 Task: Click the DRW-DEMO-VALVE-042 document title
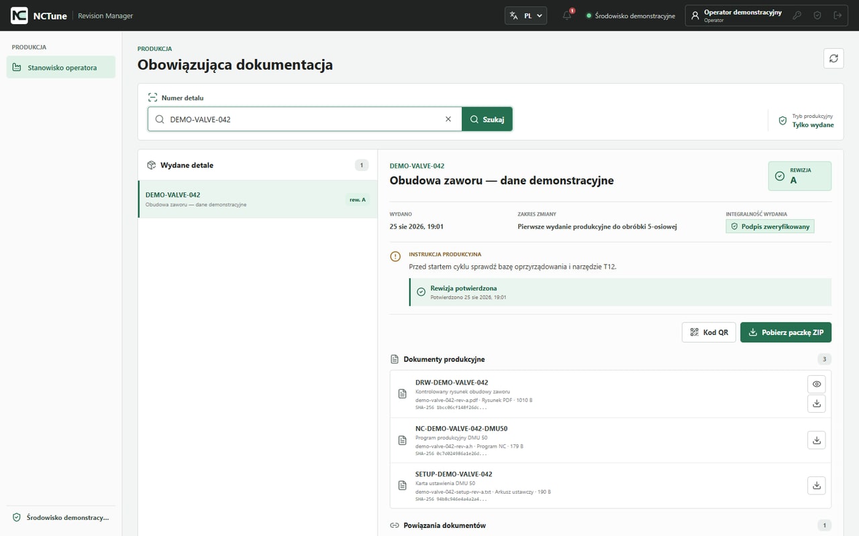click(x=452, y=383)
